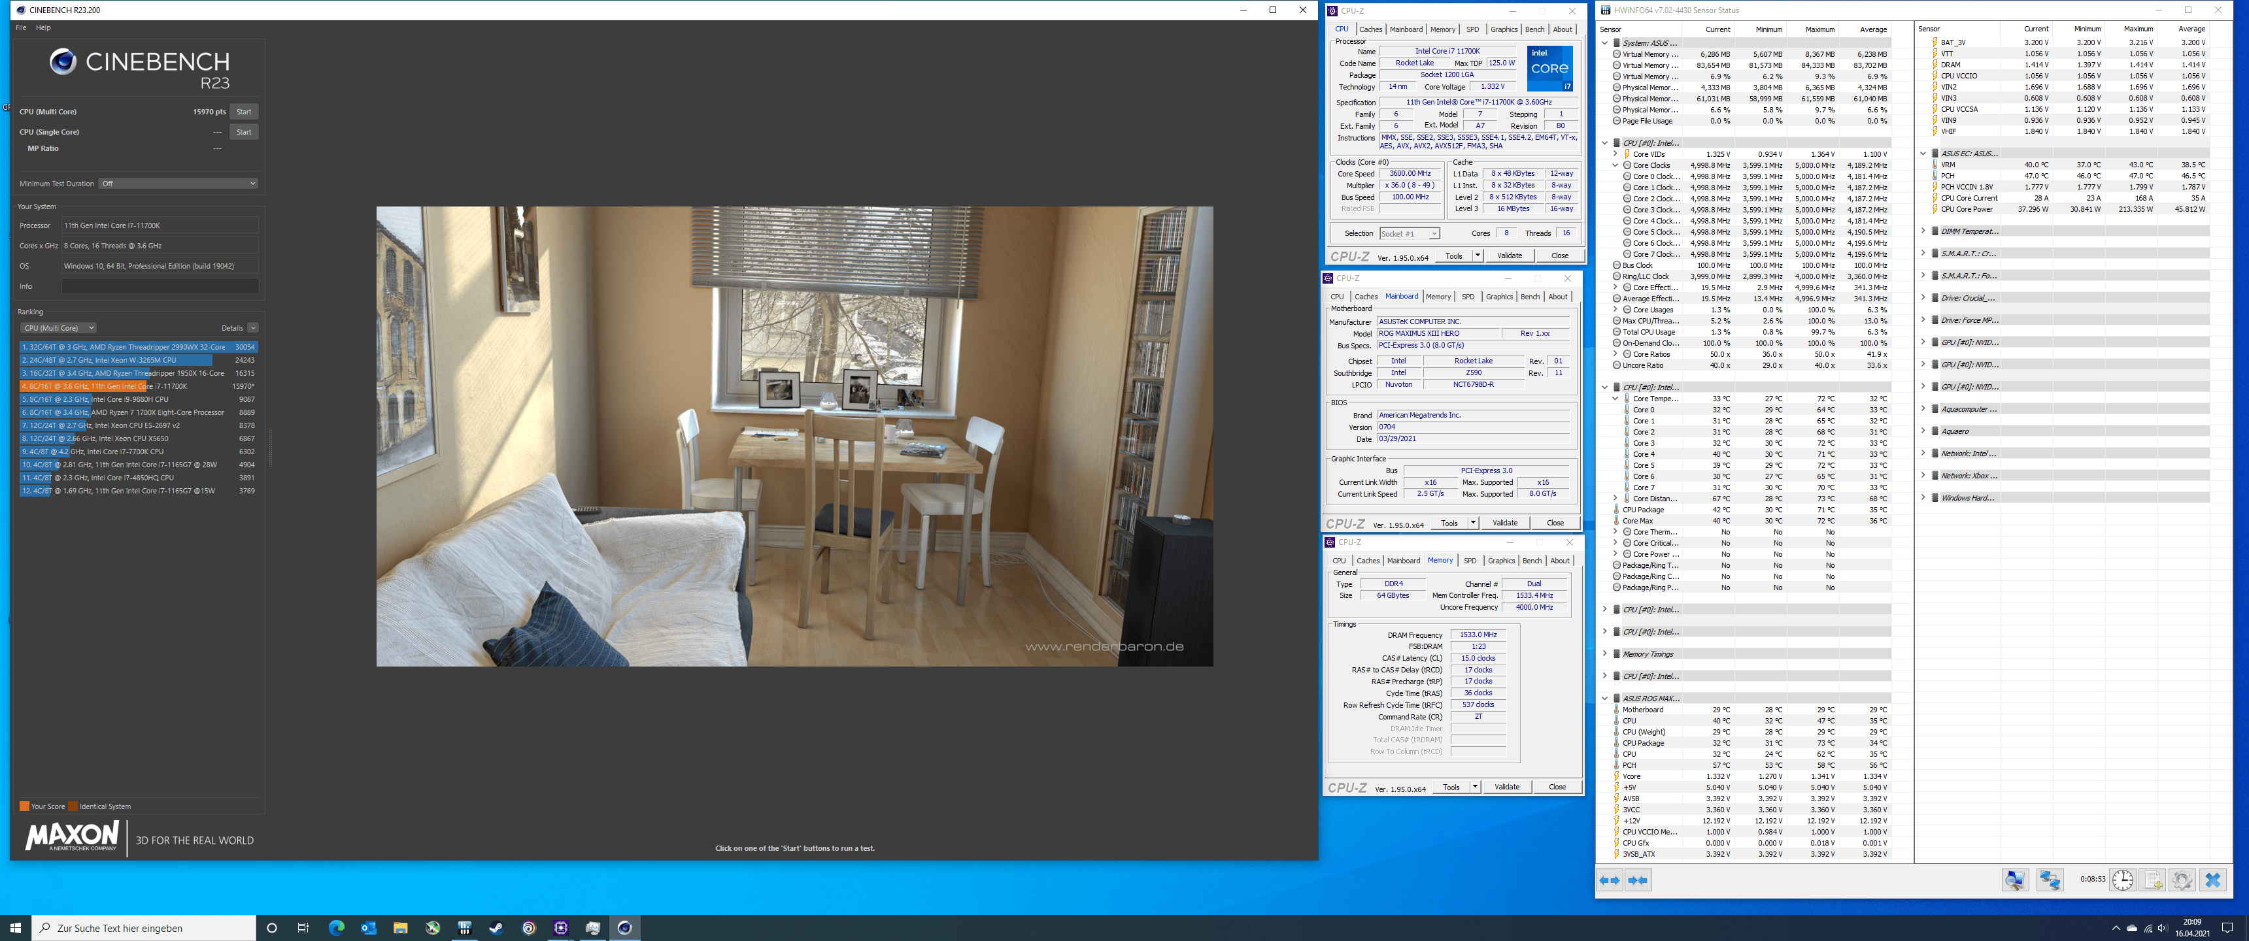Show hidden tray icons chevron

tap(2116, 928)
